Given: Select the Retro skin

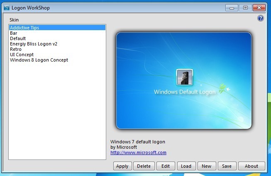Looking at the screenshot, I should (57, 49).
